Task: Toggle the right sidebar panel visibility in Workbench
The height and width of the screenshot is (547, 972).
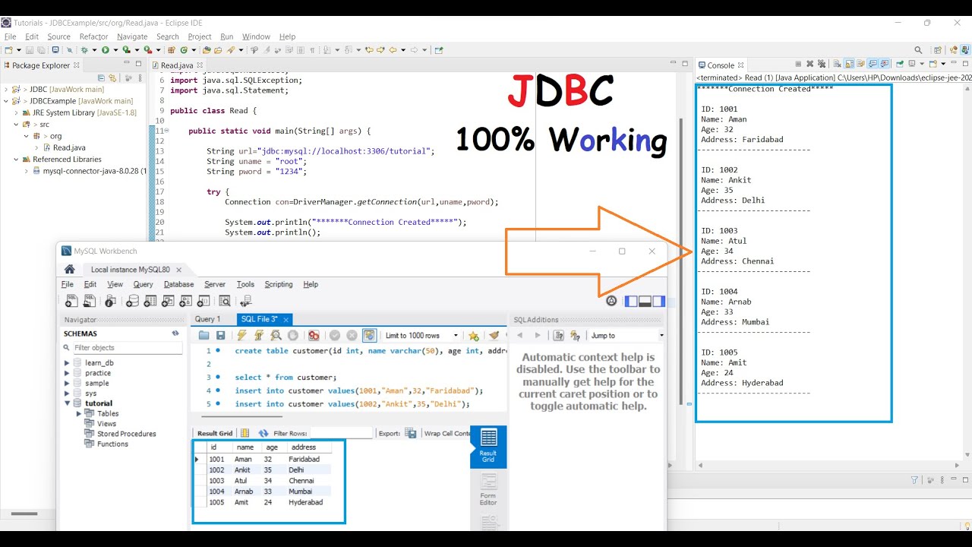Action: pyautogui.click(x=658, y=301)
